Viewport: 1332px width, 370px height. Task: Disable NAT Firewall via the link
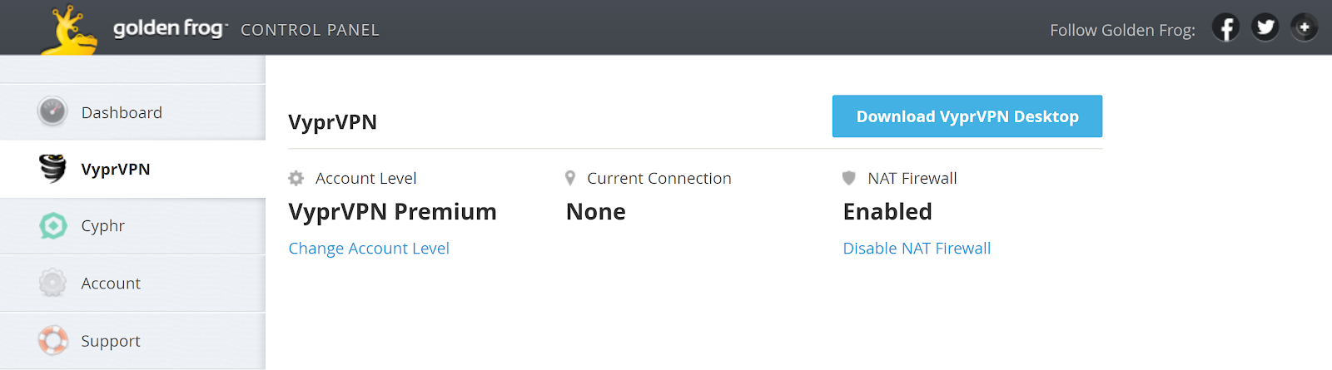coord(917,249)
